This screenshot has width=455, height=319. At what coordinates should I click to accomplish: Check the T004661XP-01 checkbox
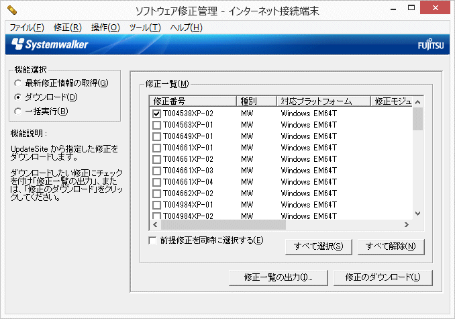point(156,148)
